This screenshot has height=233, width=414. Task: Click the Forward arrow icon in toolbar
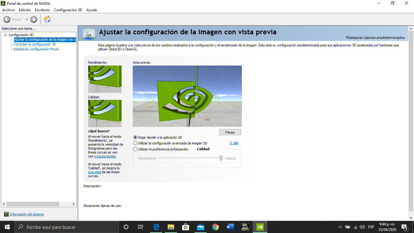pos(34,19)
